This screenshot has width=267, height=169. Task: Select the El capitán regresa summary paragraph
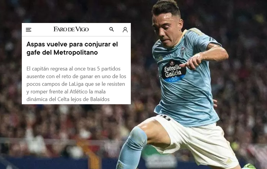pos(76,84)
